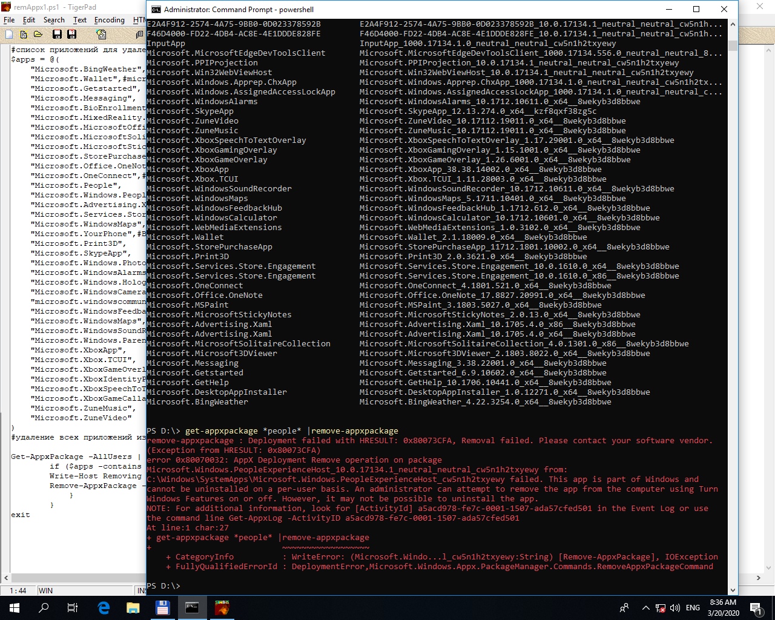Click the "exit" line in TigerPad script

[21, 515]
